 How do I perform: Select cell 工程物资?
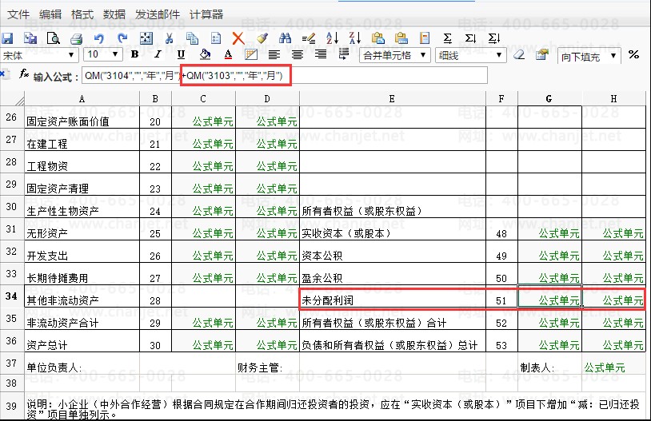[82, 162]
